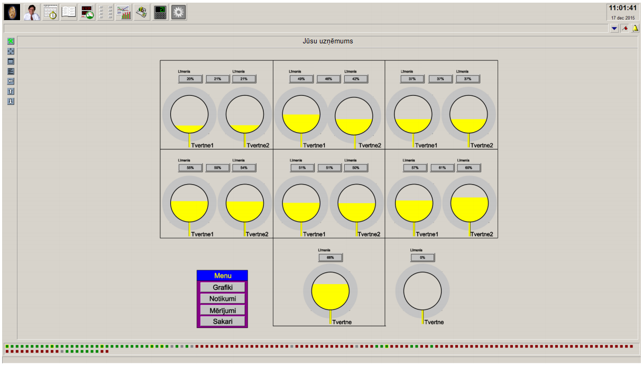Click the stacked list icon in sidebar
The image size is (643, 365).
coord(11,71)
